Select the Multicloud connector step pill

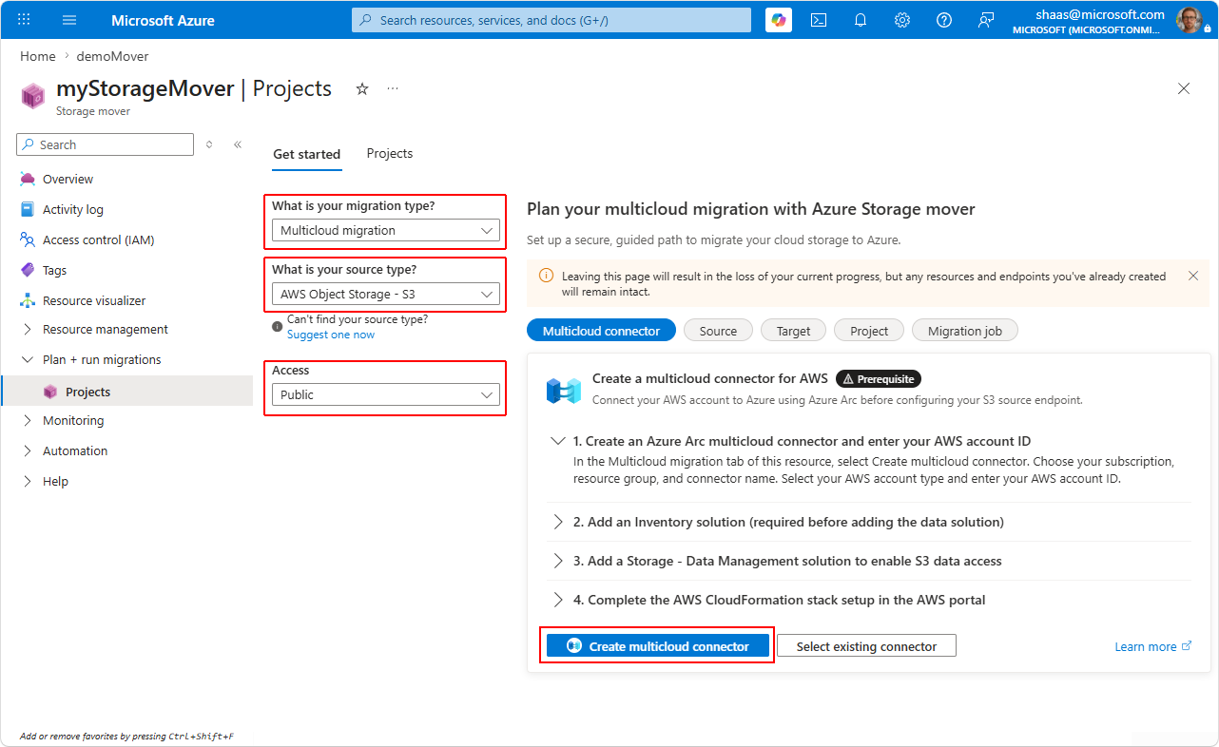601,331
